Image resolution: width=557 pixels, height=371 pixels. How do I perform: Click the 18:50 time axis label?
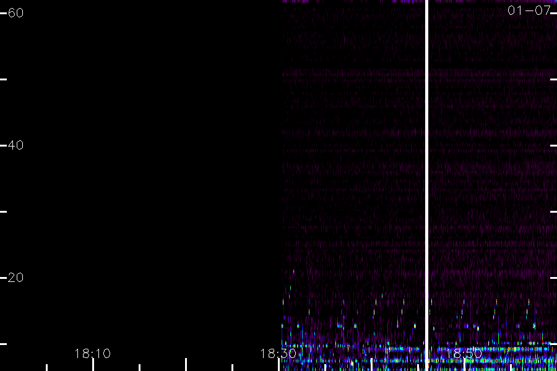pos(464,353)
